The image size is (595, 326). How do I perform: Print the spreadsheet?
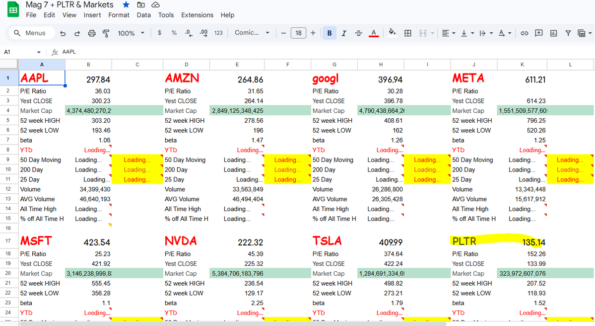coord(91,33)
